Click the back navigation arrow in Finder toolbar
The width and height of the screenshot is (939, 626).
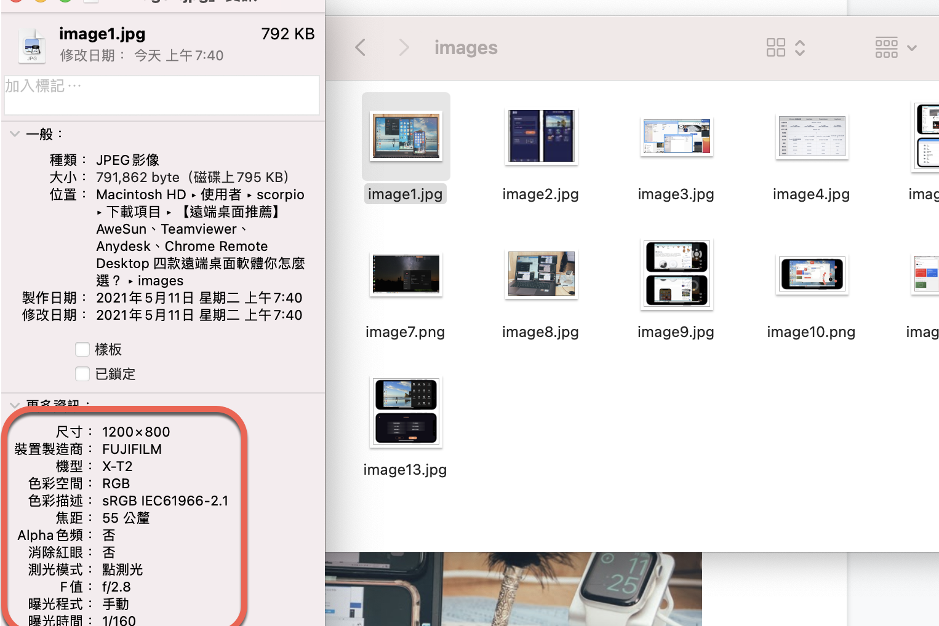tap(360, 47)
